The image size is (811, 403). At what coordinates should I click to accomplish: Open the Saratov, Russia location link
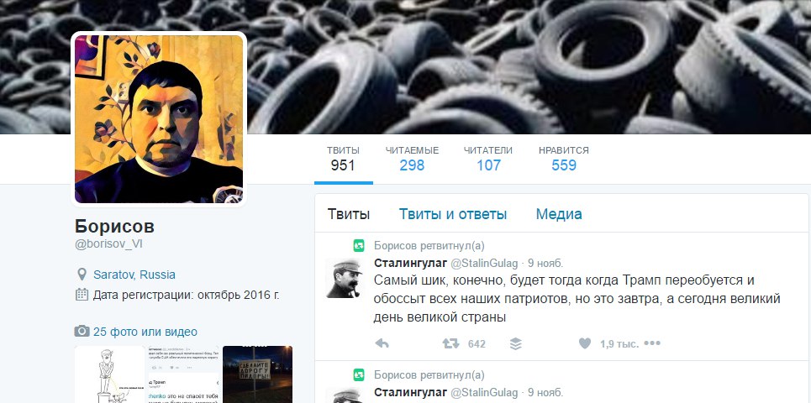134,275
